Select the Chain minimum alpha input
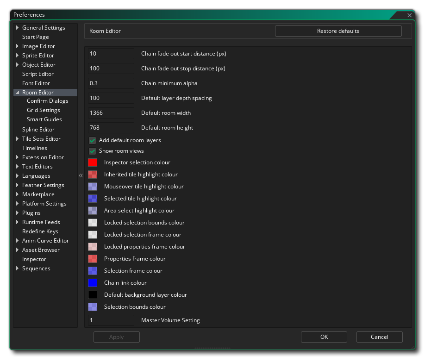The height and width of the screenshot is (362, 425). [111, 83]
